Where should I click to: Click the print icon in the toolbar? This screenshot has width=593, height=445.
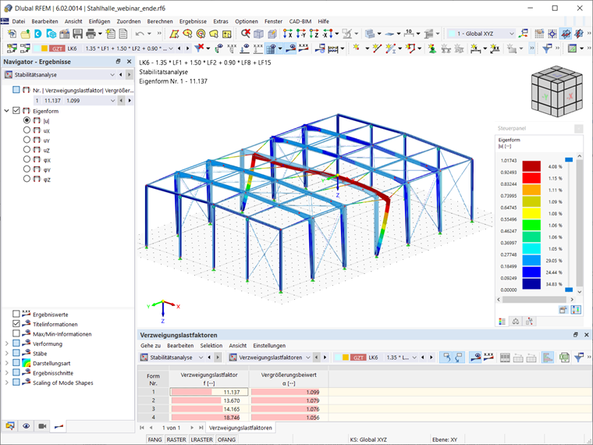point(91,34)
